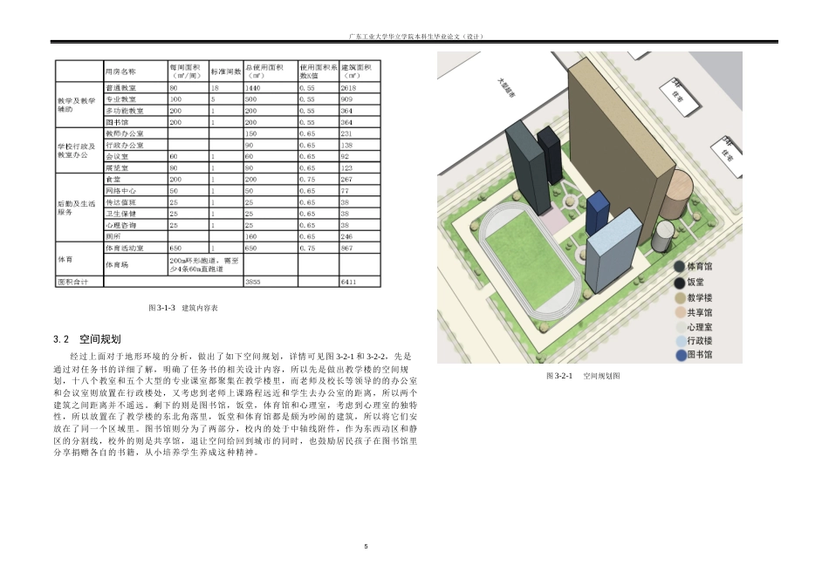Select the 体育馆 legend dot
The height and width of the screenshot is (586, 829).
pos(679,267)
